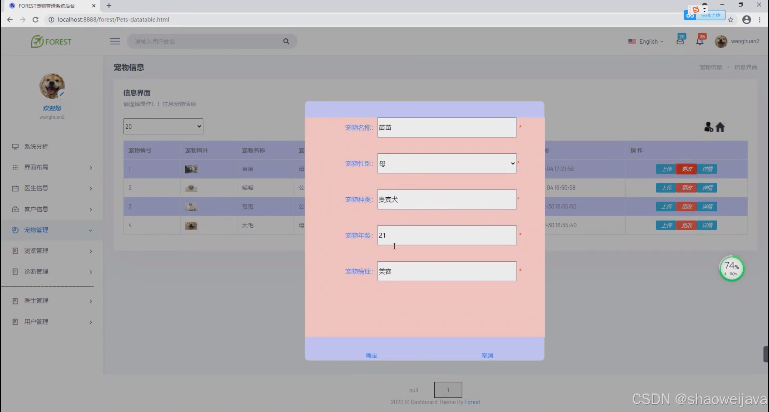Click the 确定 confirm button

tap(371, 355)
